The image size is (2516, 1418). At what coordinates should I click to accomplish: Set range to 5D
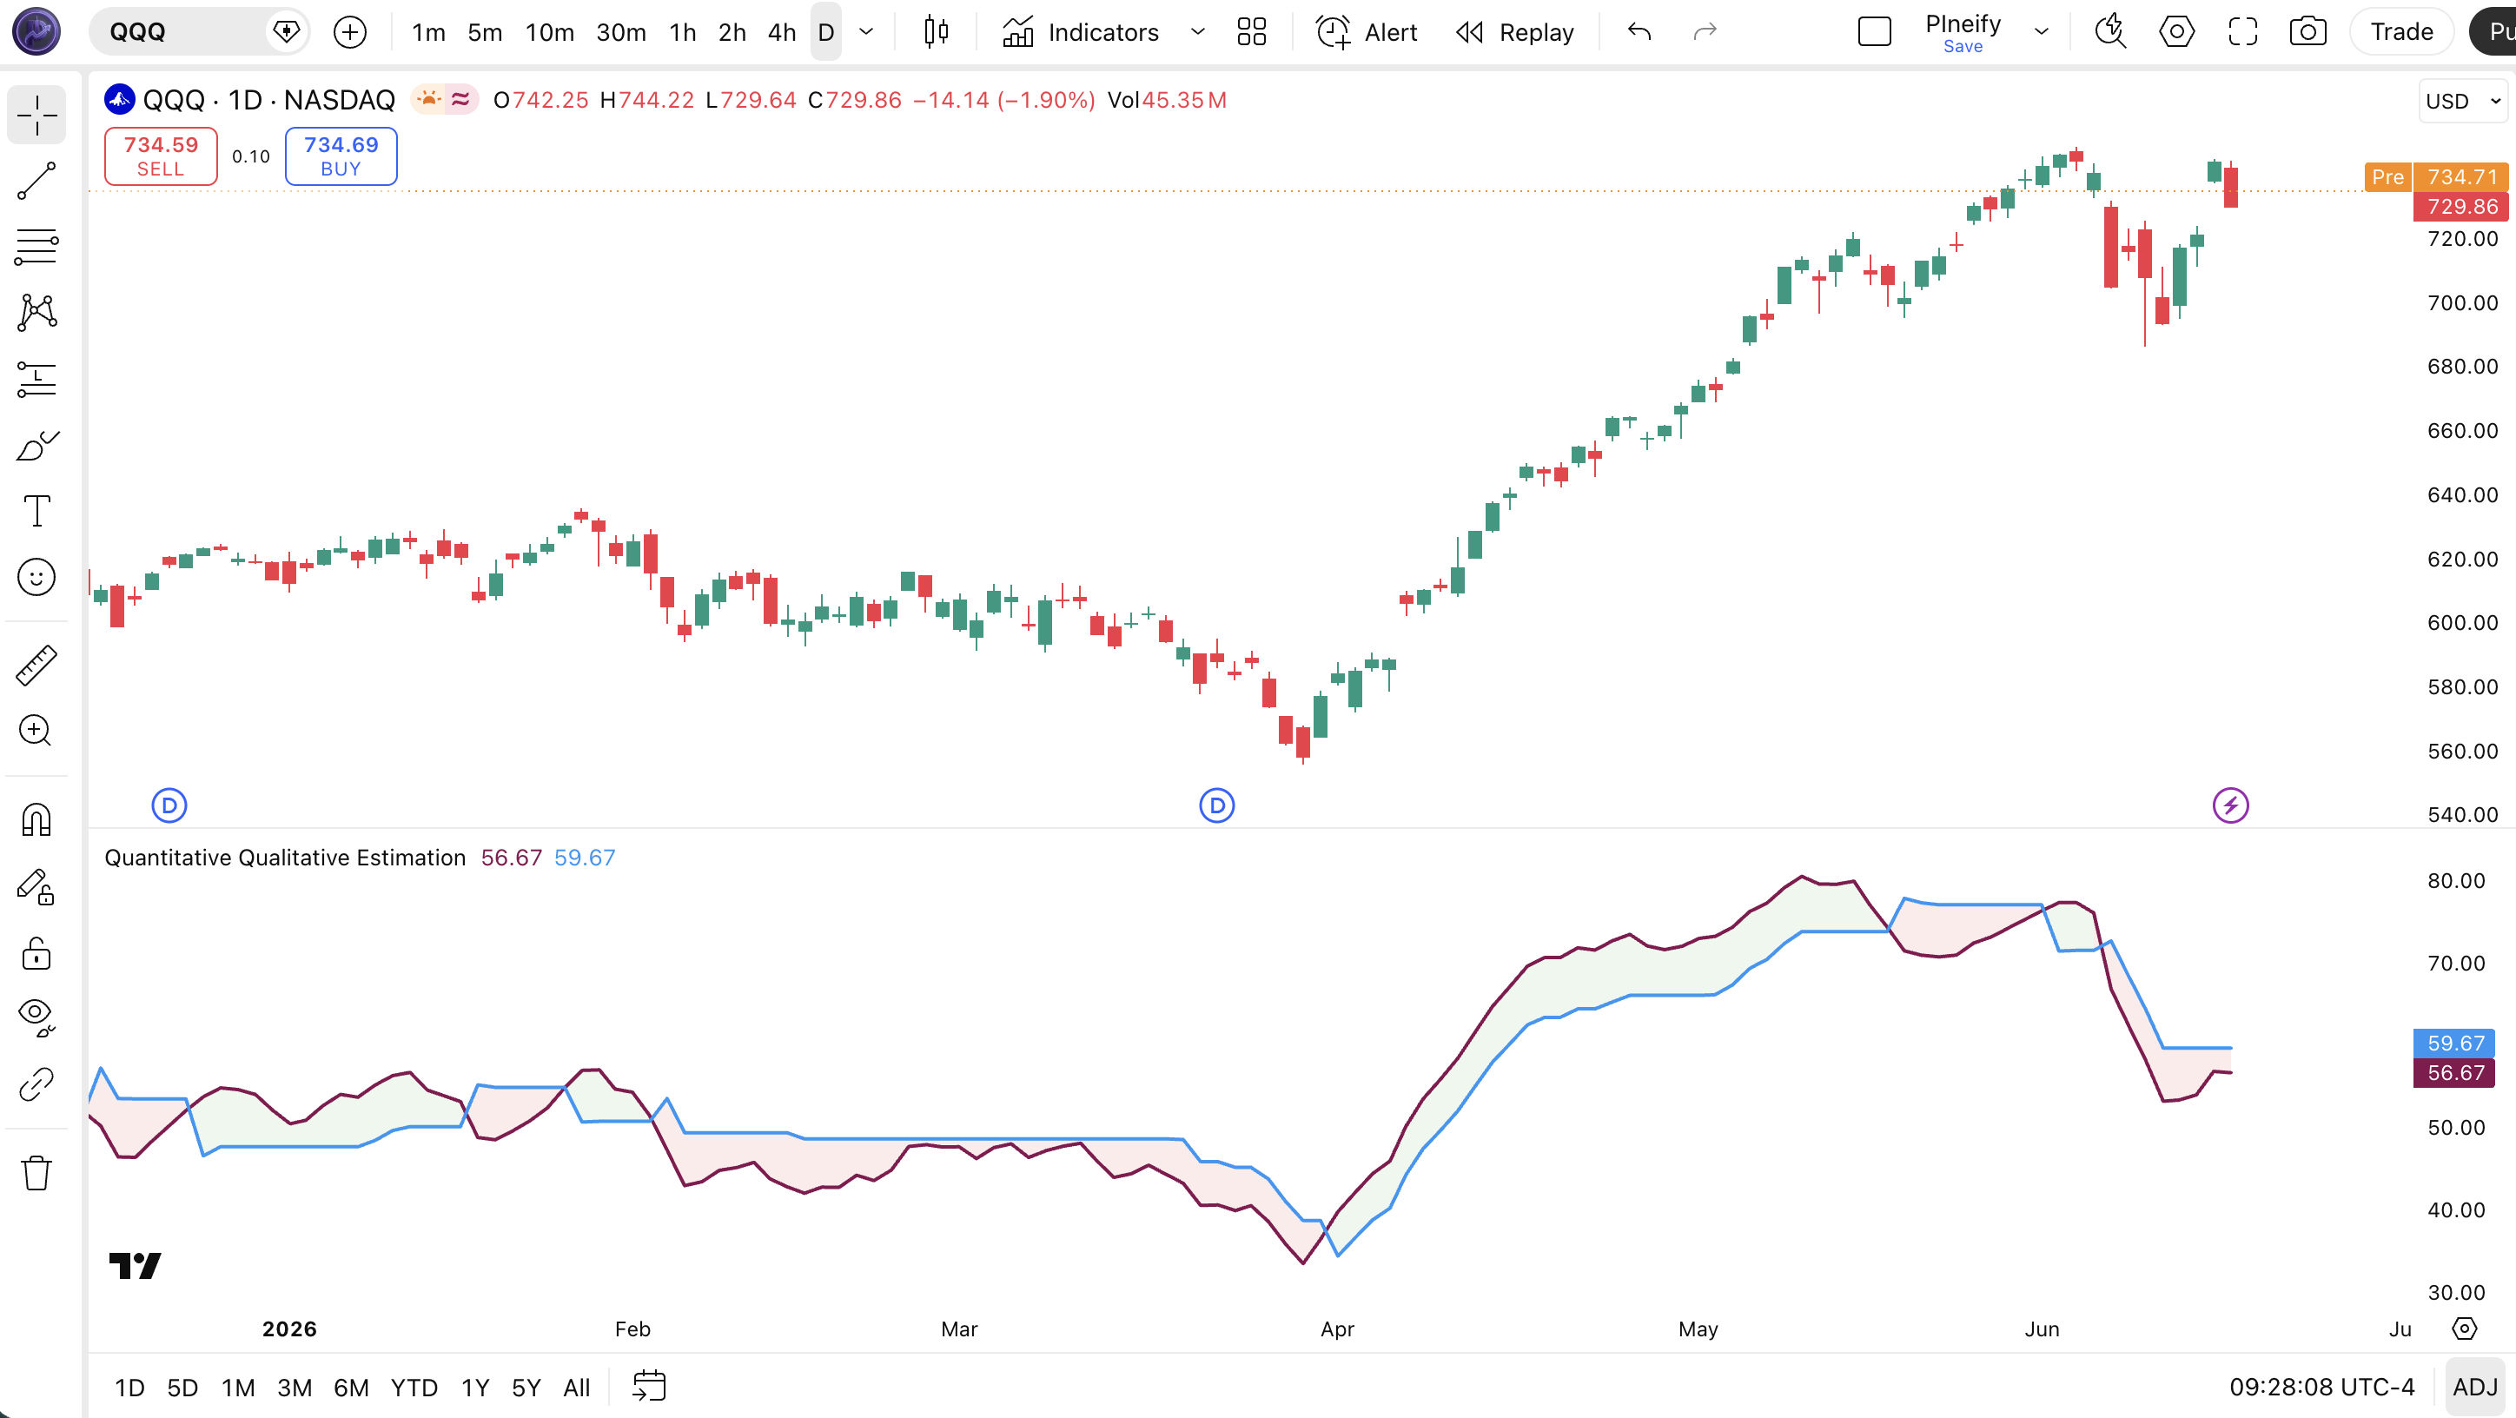point(182,1387)
